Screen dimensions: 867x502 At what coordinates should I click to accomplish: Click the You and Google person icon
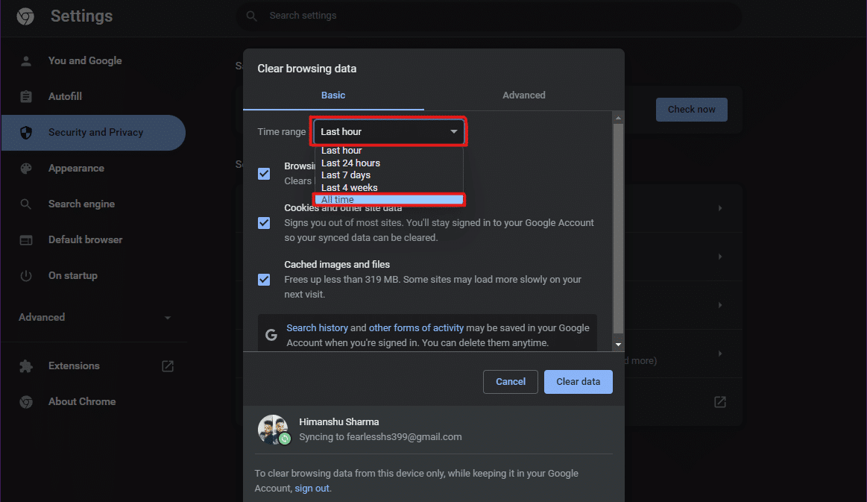coord(26,61)
